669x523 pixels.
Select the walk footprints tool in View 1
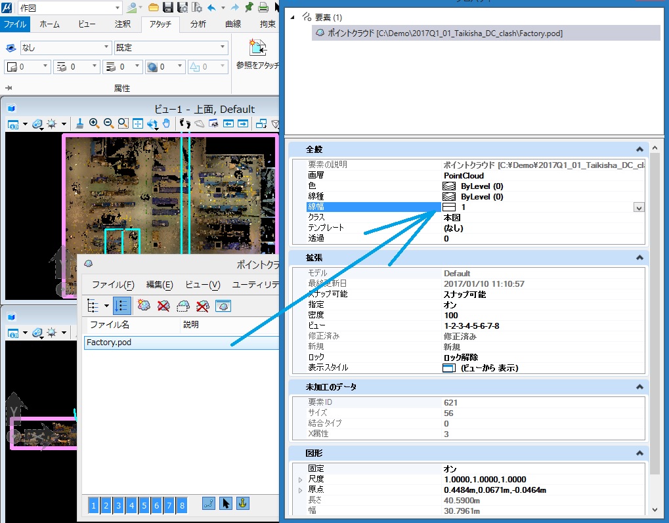click(x=184, y=124)
